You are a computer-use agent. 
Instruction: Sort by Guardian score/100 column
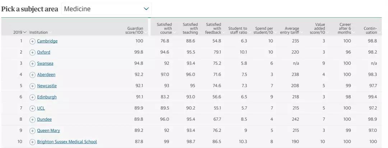tap(135, 30)
